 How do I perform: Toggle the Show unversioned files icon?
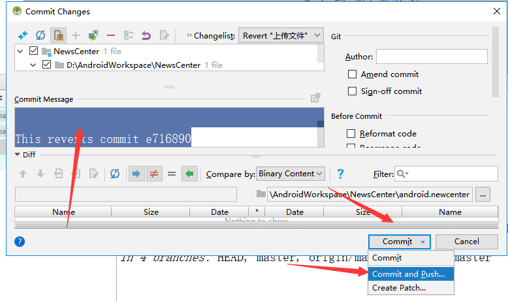click(58, 35)
